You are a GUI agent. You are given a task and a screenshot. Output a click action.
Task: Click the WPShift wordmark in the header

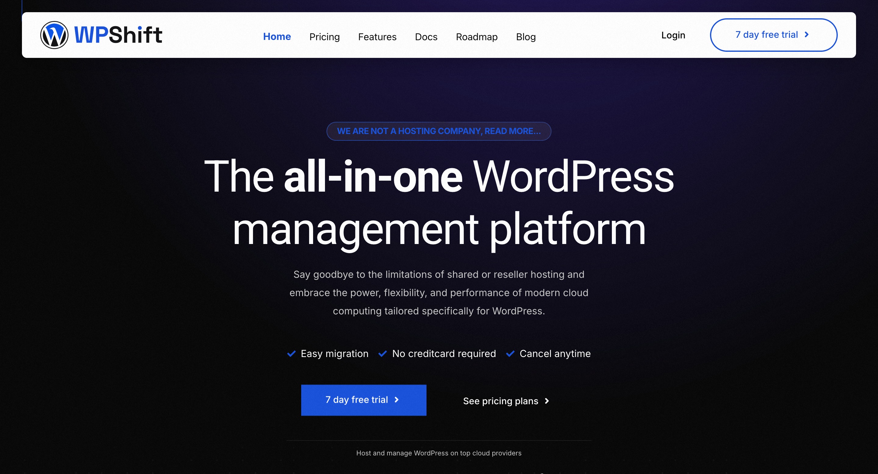[x=118, y=35]
